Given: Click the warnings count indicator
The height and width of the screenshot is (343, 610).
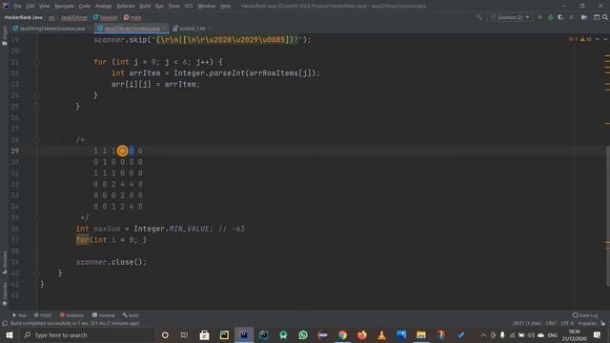Looking at the screenshot, I should (586, 39).
